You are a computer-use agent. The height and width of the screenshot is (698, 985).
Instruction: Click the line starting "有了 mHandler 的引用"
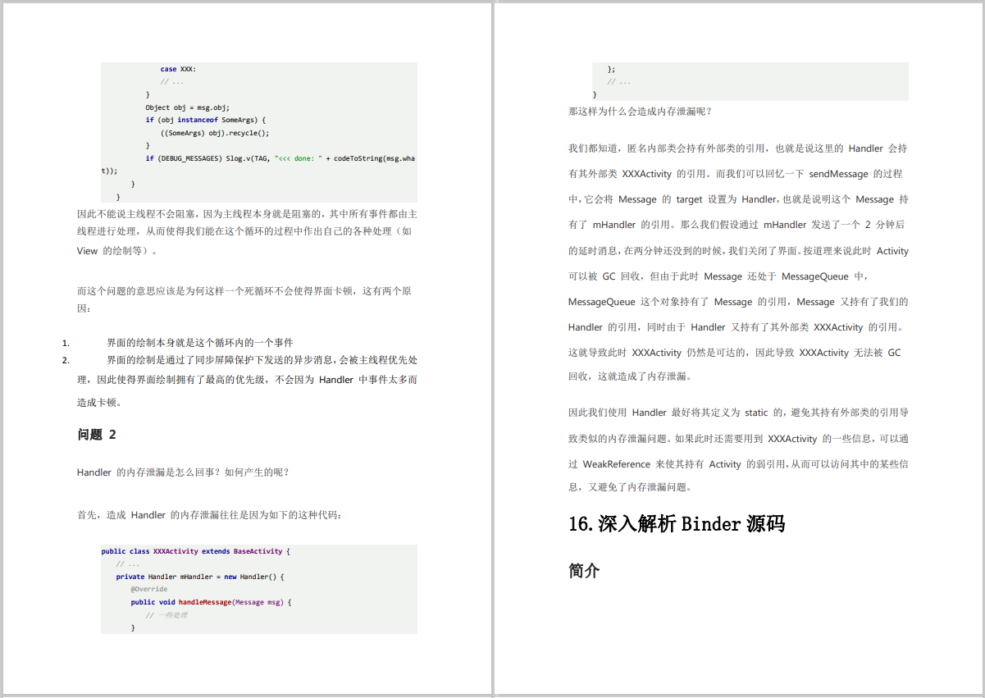tap(736, 225)
